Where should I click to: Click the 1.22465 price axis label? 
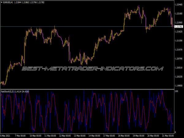click(178, 5)
